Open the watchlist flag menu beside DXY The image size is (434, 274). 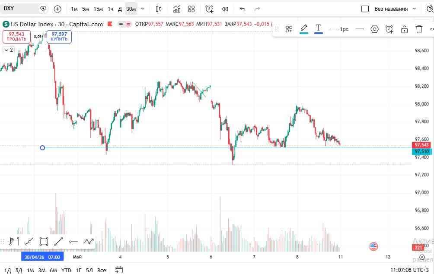point(43,9)
